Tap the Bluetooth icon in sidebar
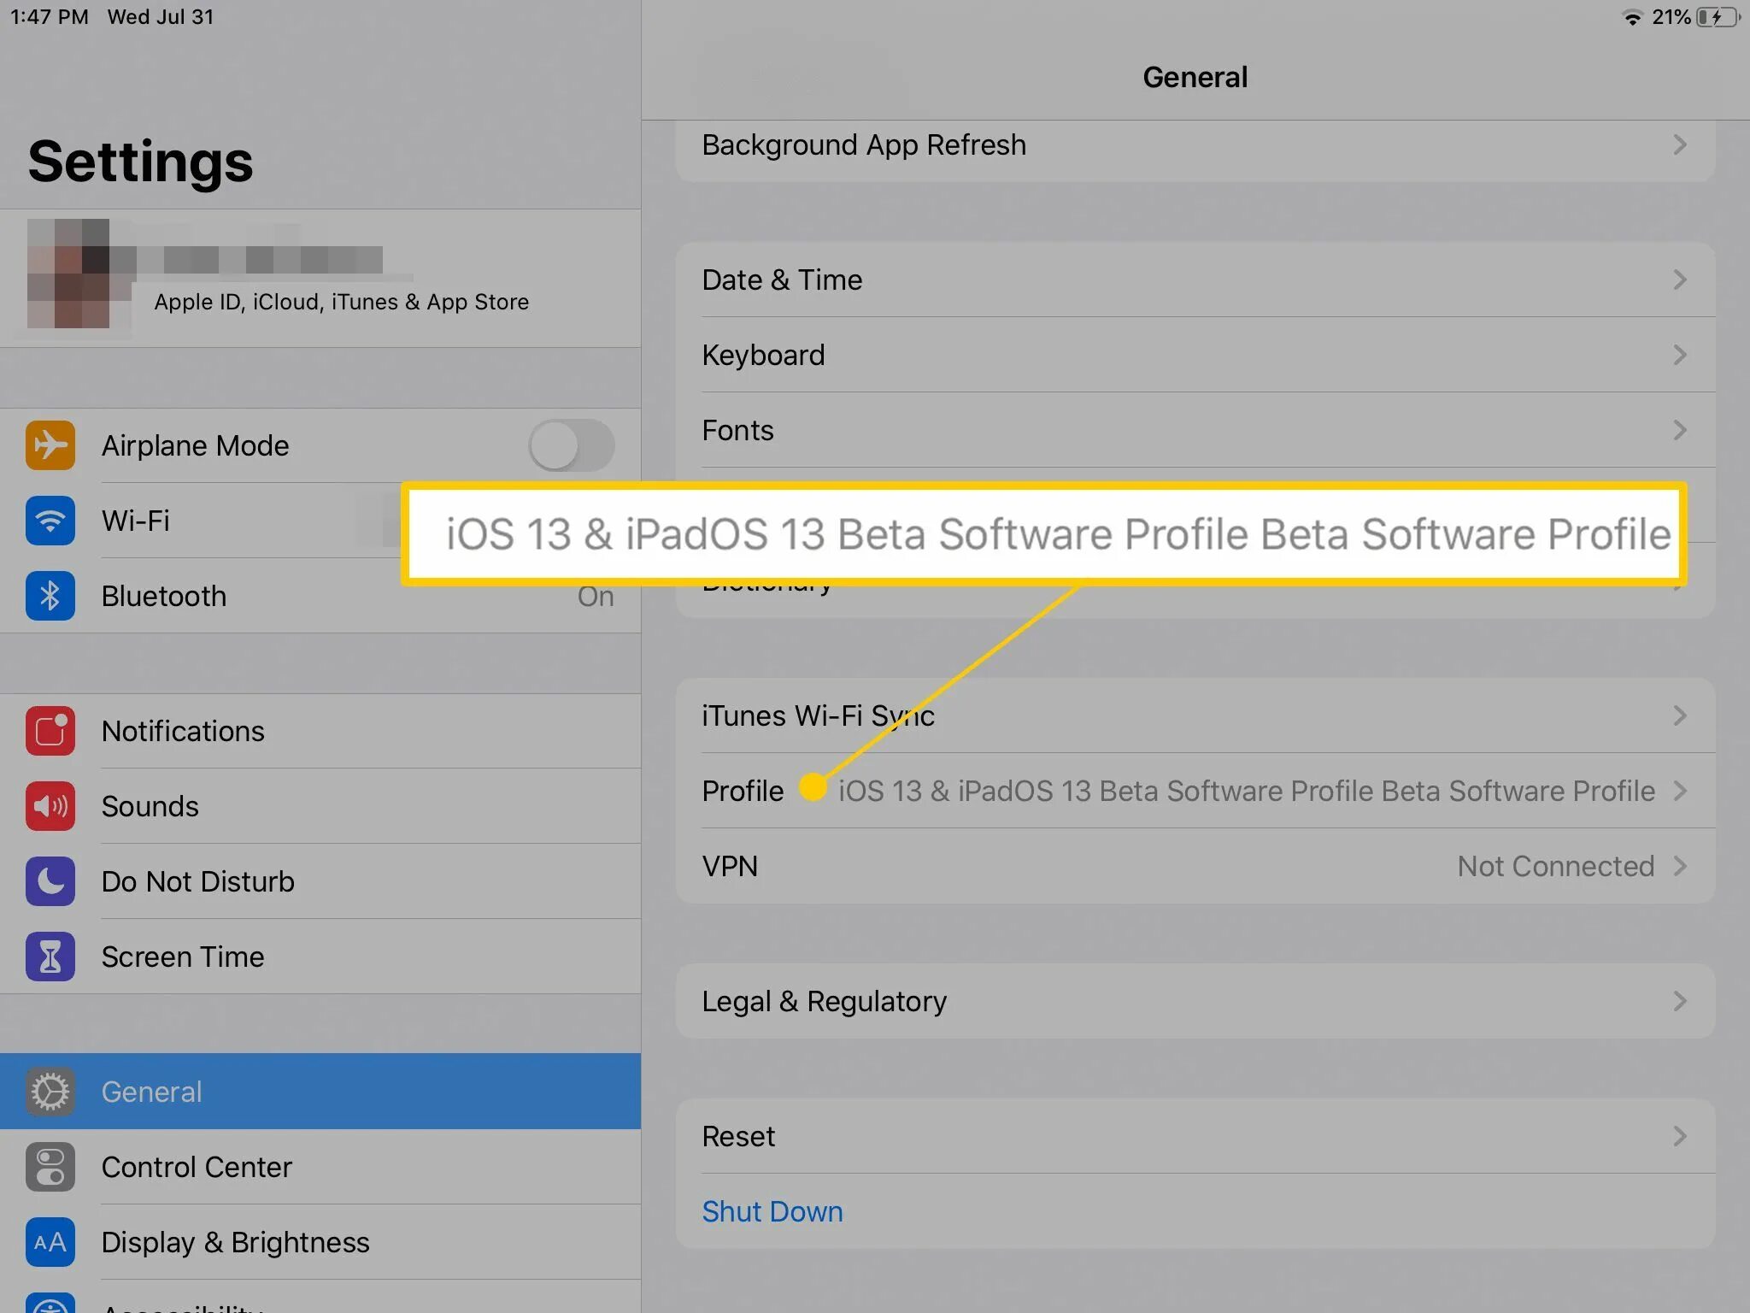This screenshot has height=1313, width=1750. point(50,596)
